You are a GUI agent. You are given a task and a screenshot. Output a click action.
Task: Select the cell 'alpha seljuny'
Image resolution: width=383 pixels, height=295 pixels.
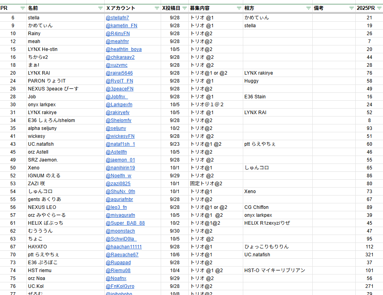(x=66, y=128)
